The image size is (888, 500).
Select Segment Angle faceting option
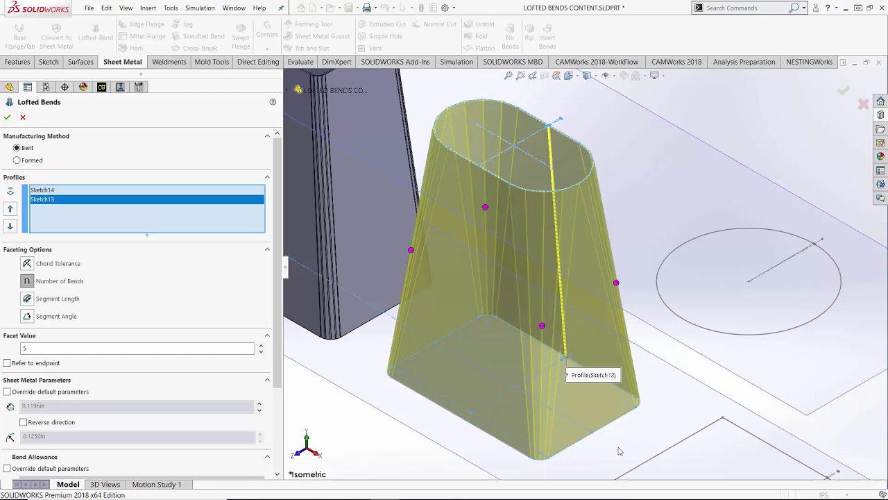tap(27, 316)
